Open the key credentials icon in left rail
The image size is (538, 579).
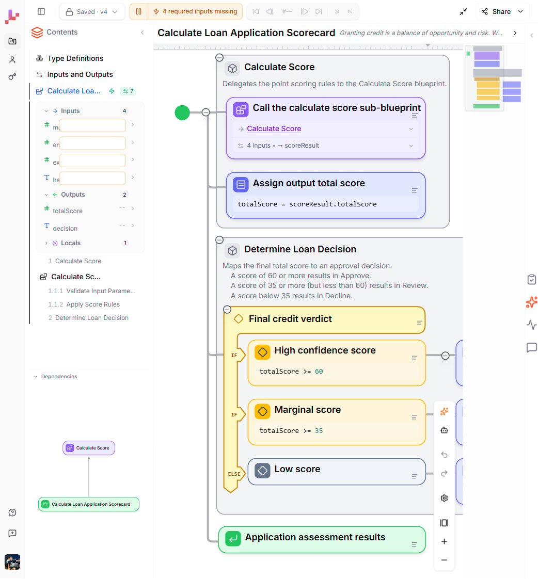[x=12, y=76]
